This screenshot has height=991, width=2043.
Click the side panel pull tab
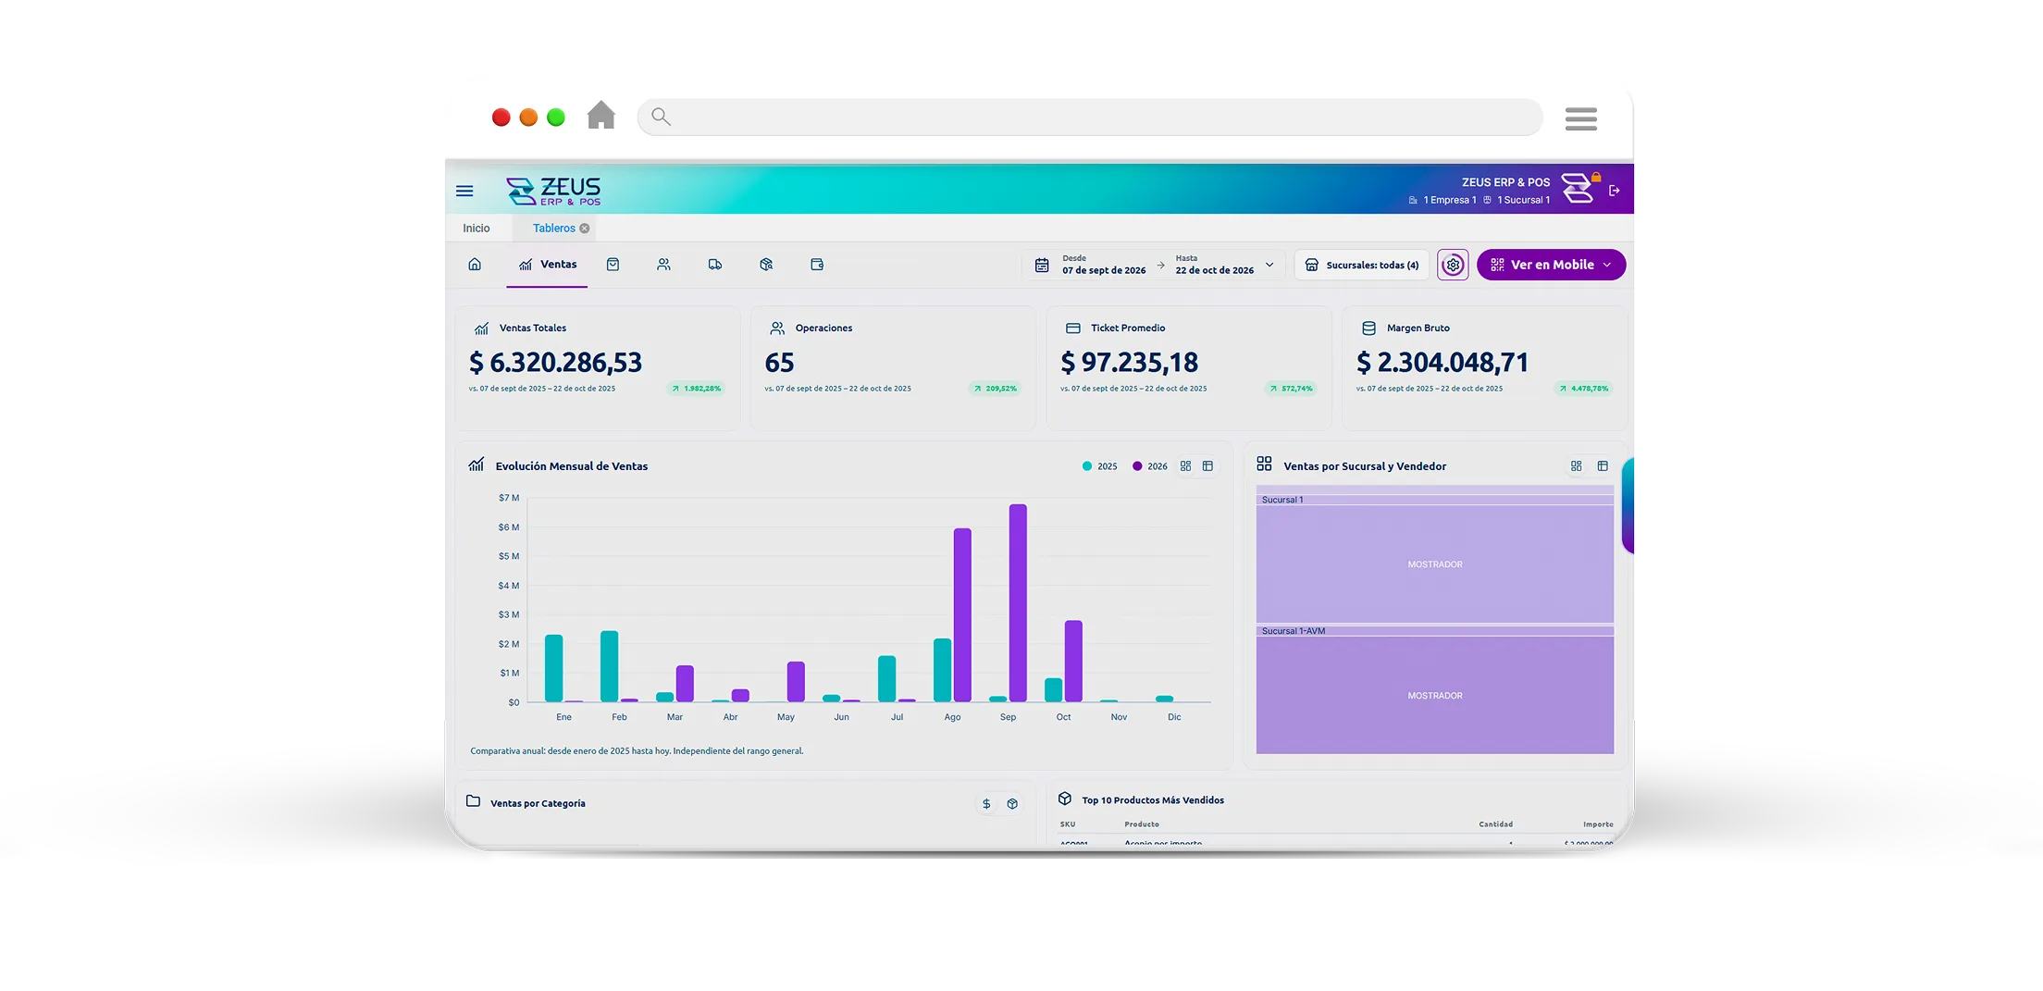1628,505
